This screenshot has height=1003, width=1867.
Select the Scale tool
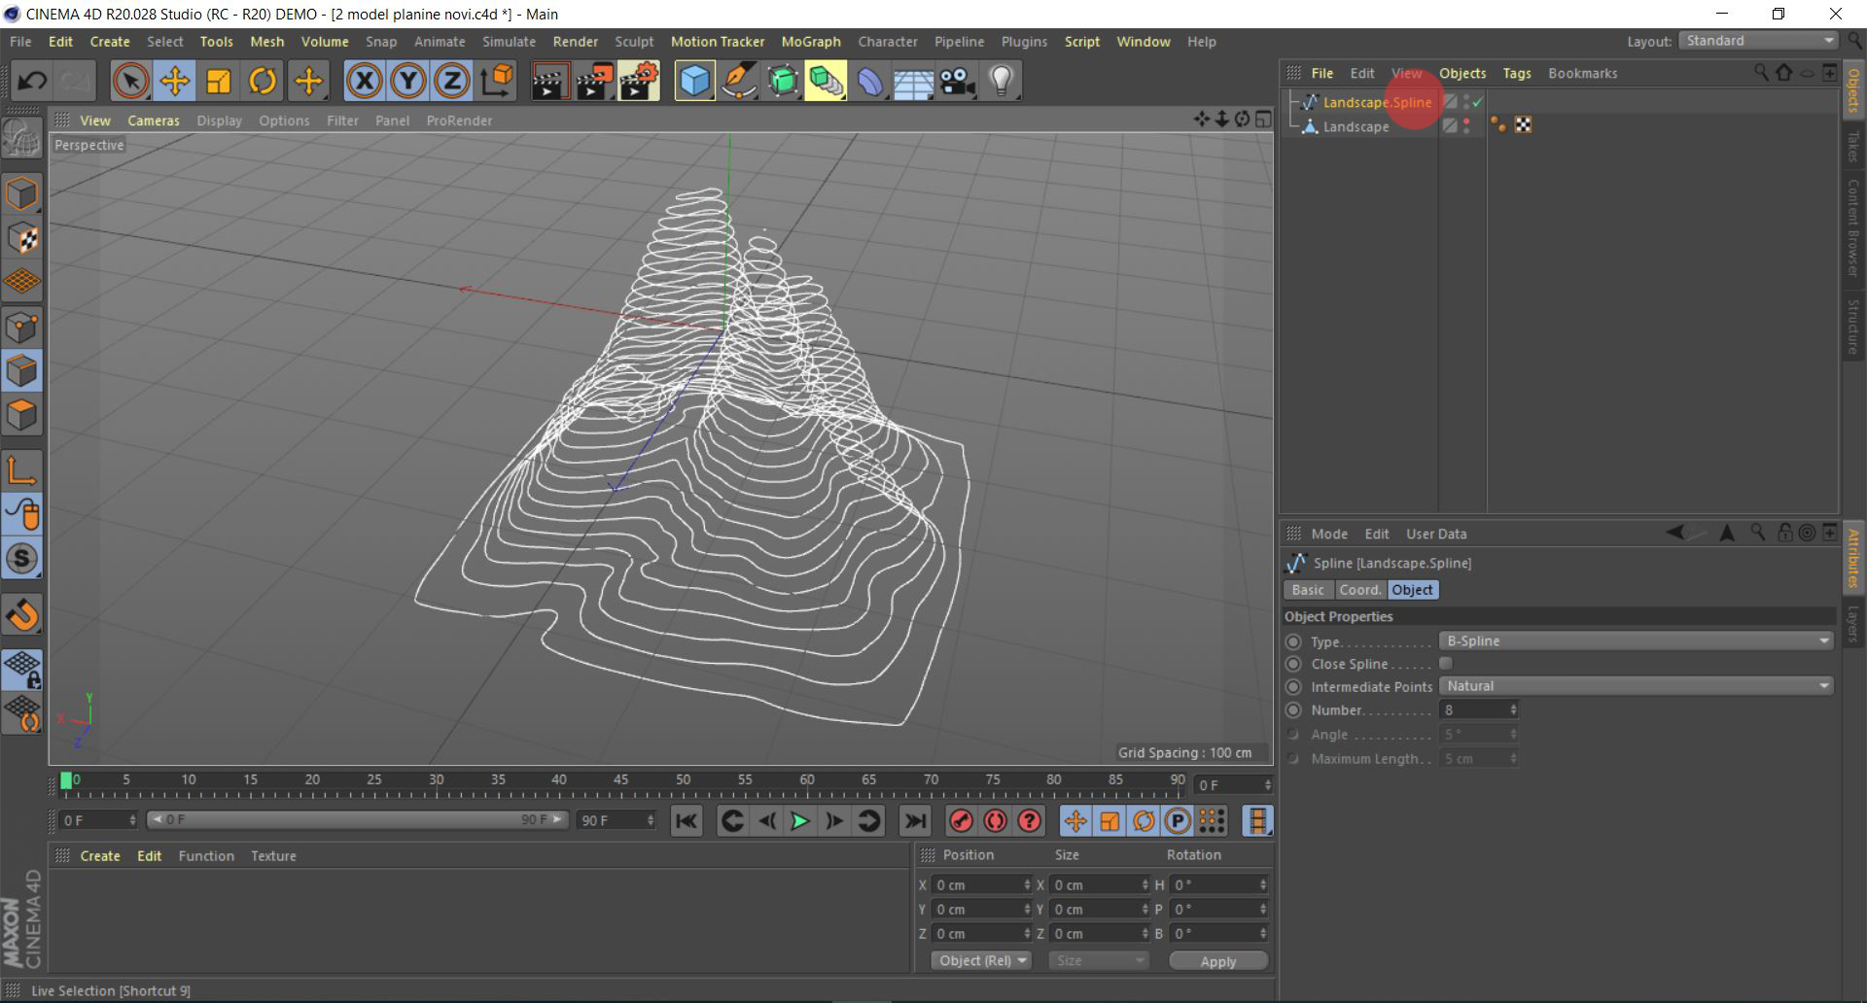pyautogui.click(x=219, y=82)
